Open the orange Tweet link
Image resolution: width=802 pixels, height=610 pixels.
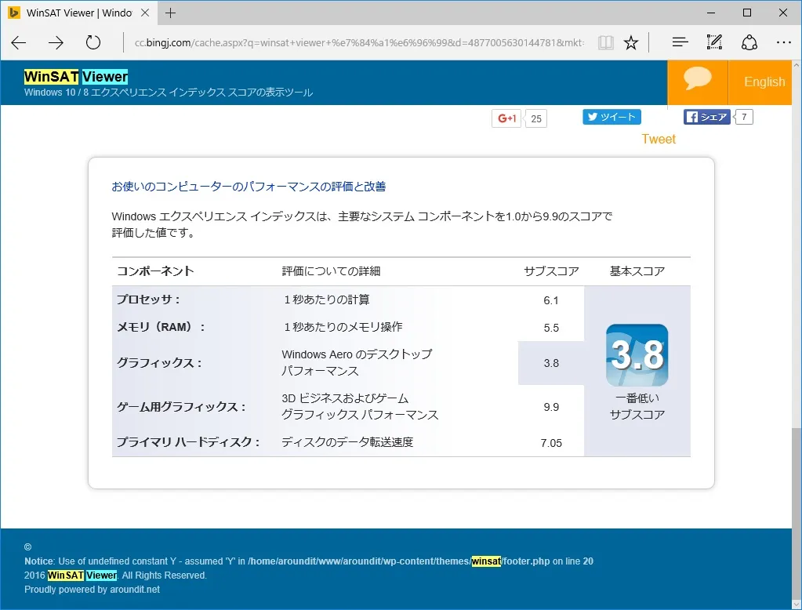point(659,140)
